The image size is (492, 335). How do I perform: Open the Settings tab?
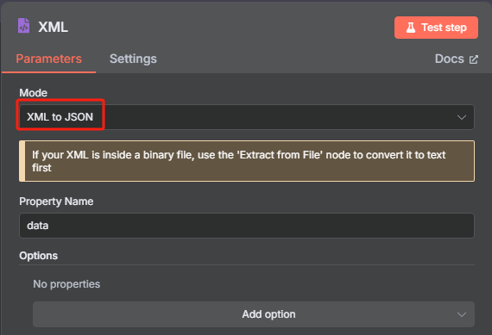(133, 59)
